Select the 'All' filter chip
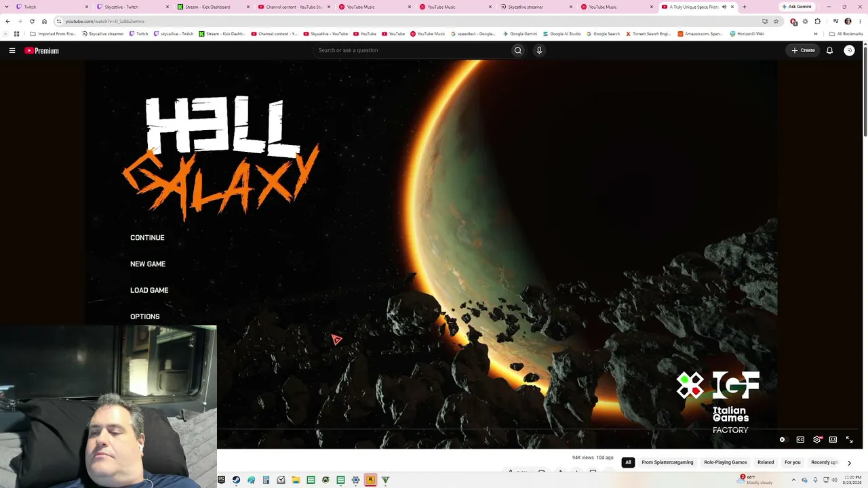Viewport: 868px width, 488px height. 628,463
